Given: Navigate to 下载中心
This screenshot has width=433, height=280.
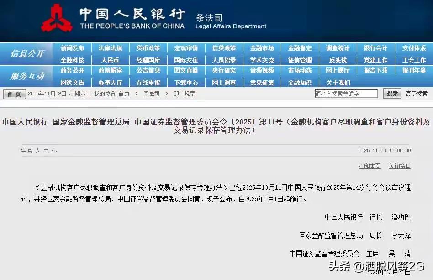Looking at the screenshot, I should 186,83.
